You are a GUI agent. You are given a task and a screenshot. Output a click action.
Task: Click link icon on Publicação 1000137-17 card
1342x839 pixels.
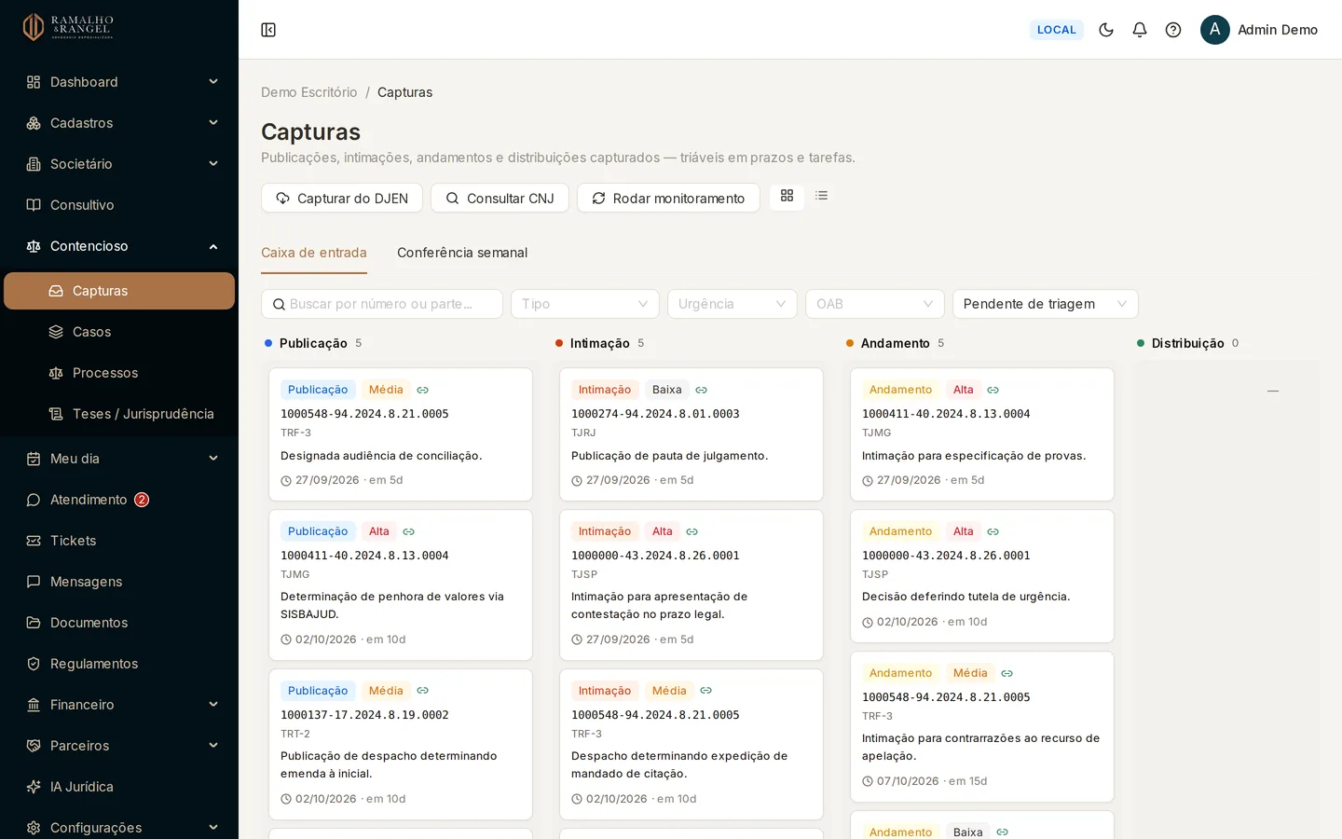(422, 691)
